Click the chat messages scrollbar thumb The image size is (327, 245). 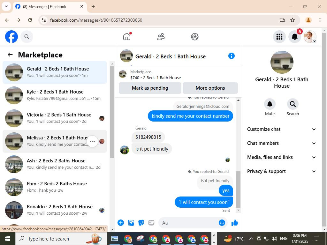238,189
